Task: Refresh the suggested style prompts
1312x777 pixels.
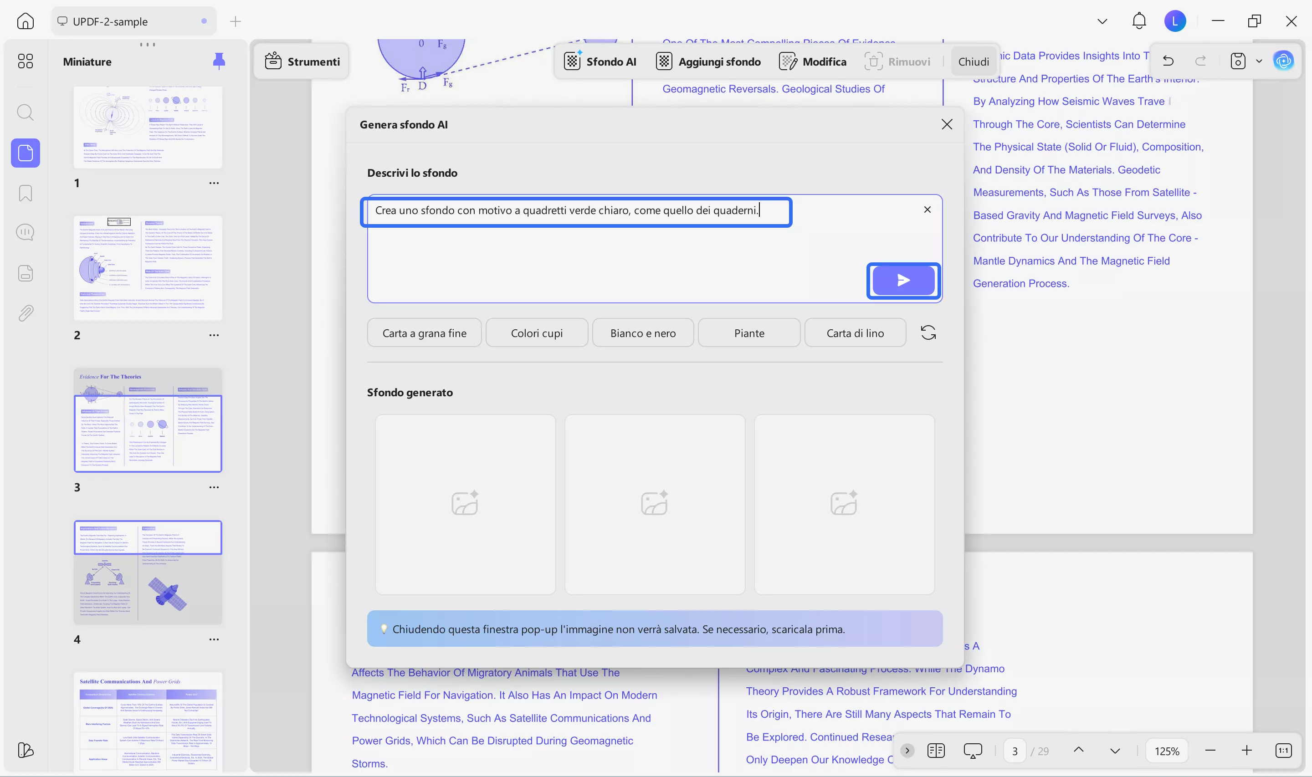Action: click(x=928, y=333)
